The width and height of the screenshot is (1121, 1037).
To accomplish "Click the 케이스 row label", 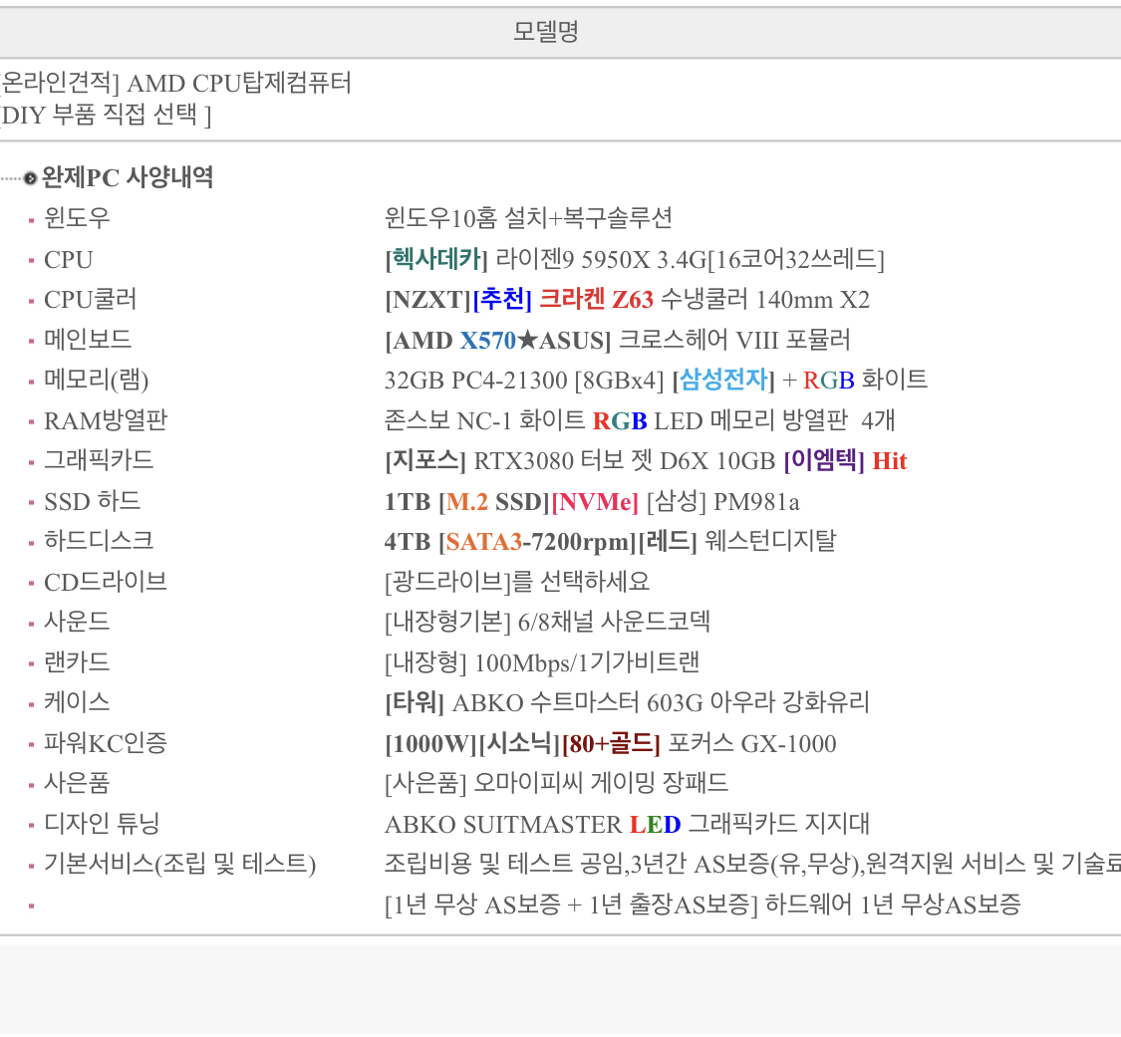I will 77,702.
